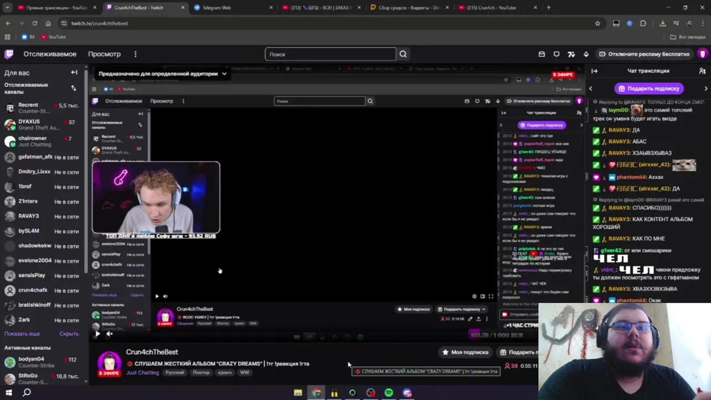Switch to Telegram Web tab
This screenshot has width=711, height=400.
click(232, 8)
